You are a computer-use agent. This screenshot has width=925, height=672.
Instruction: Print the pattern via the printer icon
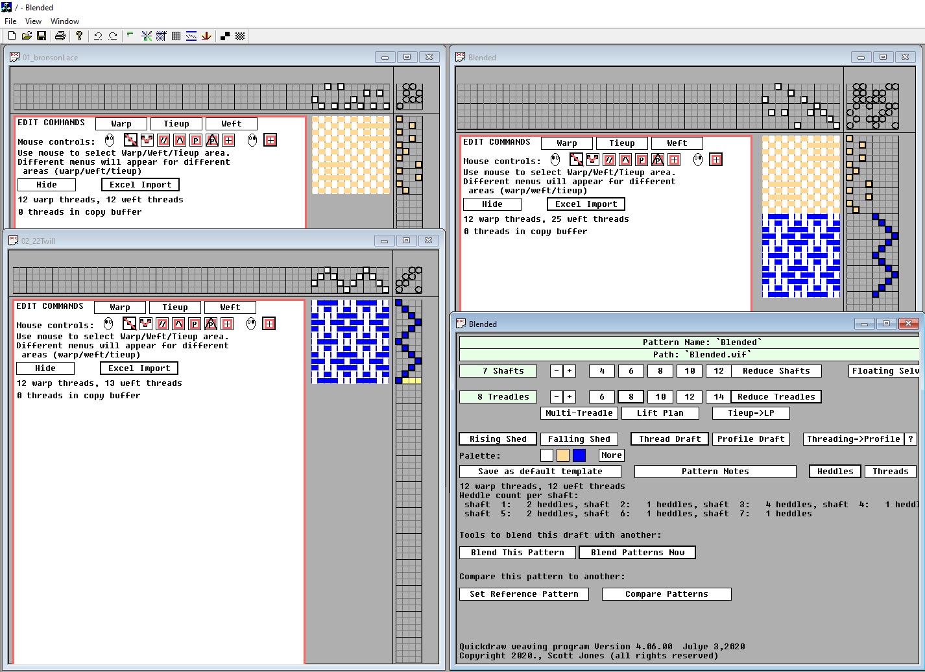(x=60, y=36)
